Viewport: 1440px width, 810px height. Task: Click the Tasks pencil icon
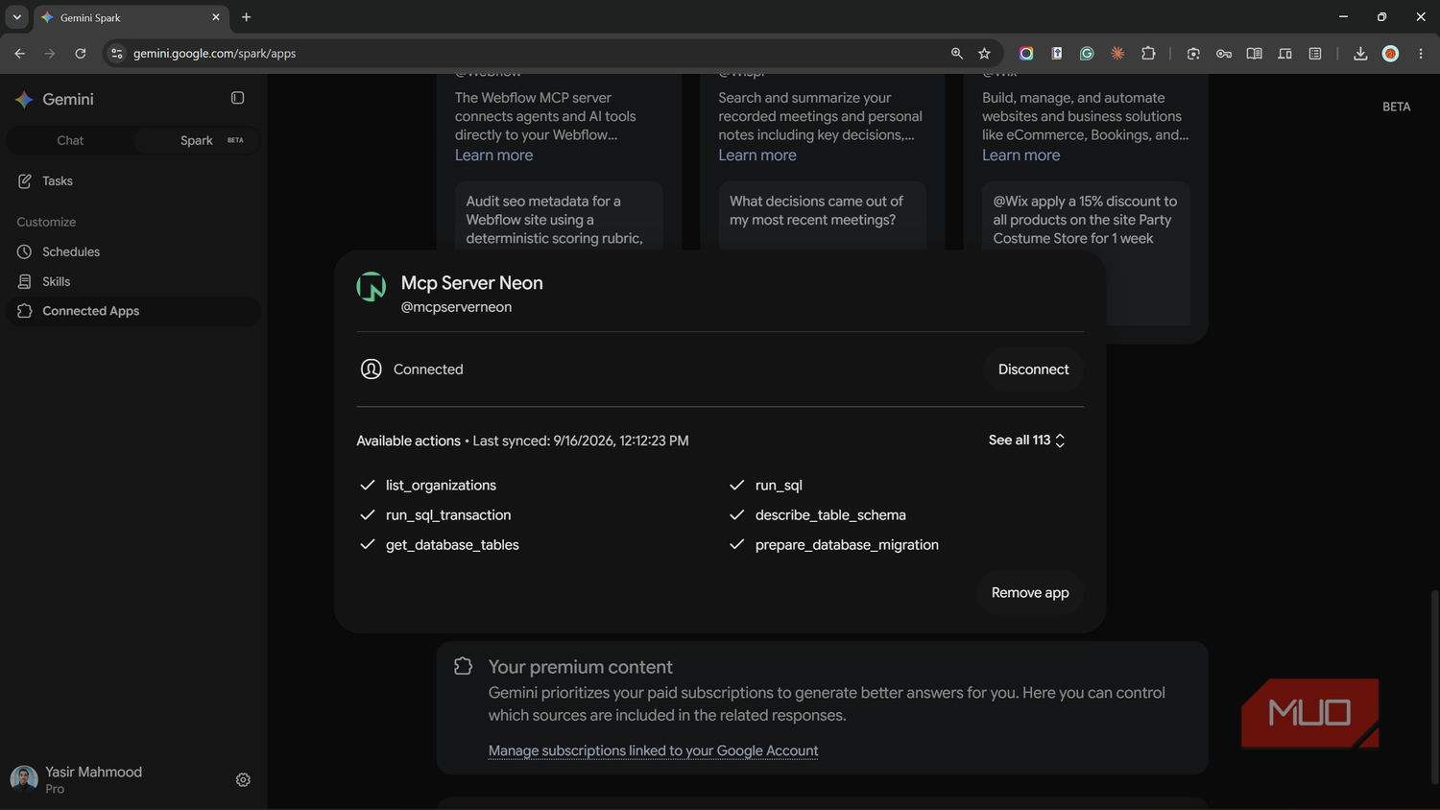pyautogui.click(x=25, y=181)
